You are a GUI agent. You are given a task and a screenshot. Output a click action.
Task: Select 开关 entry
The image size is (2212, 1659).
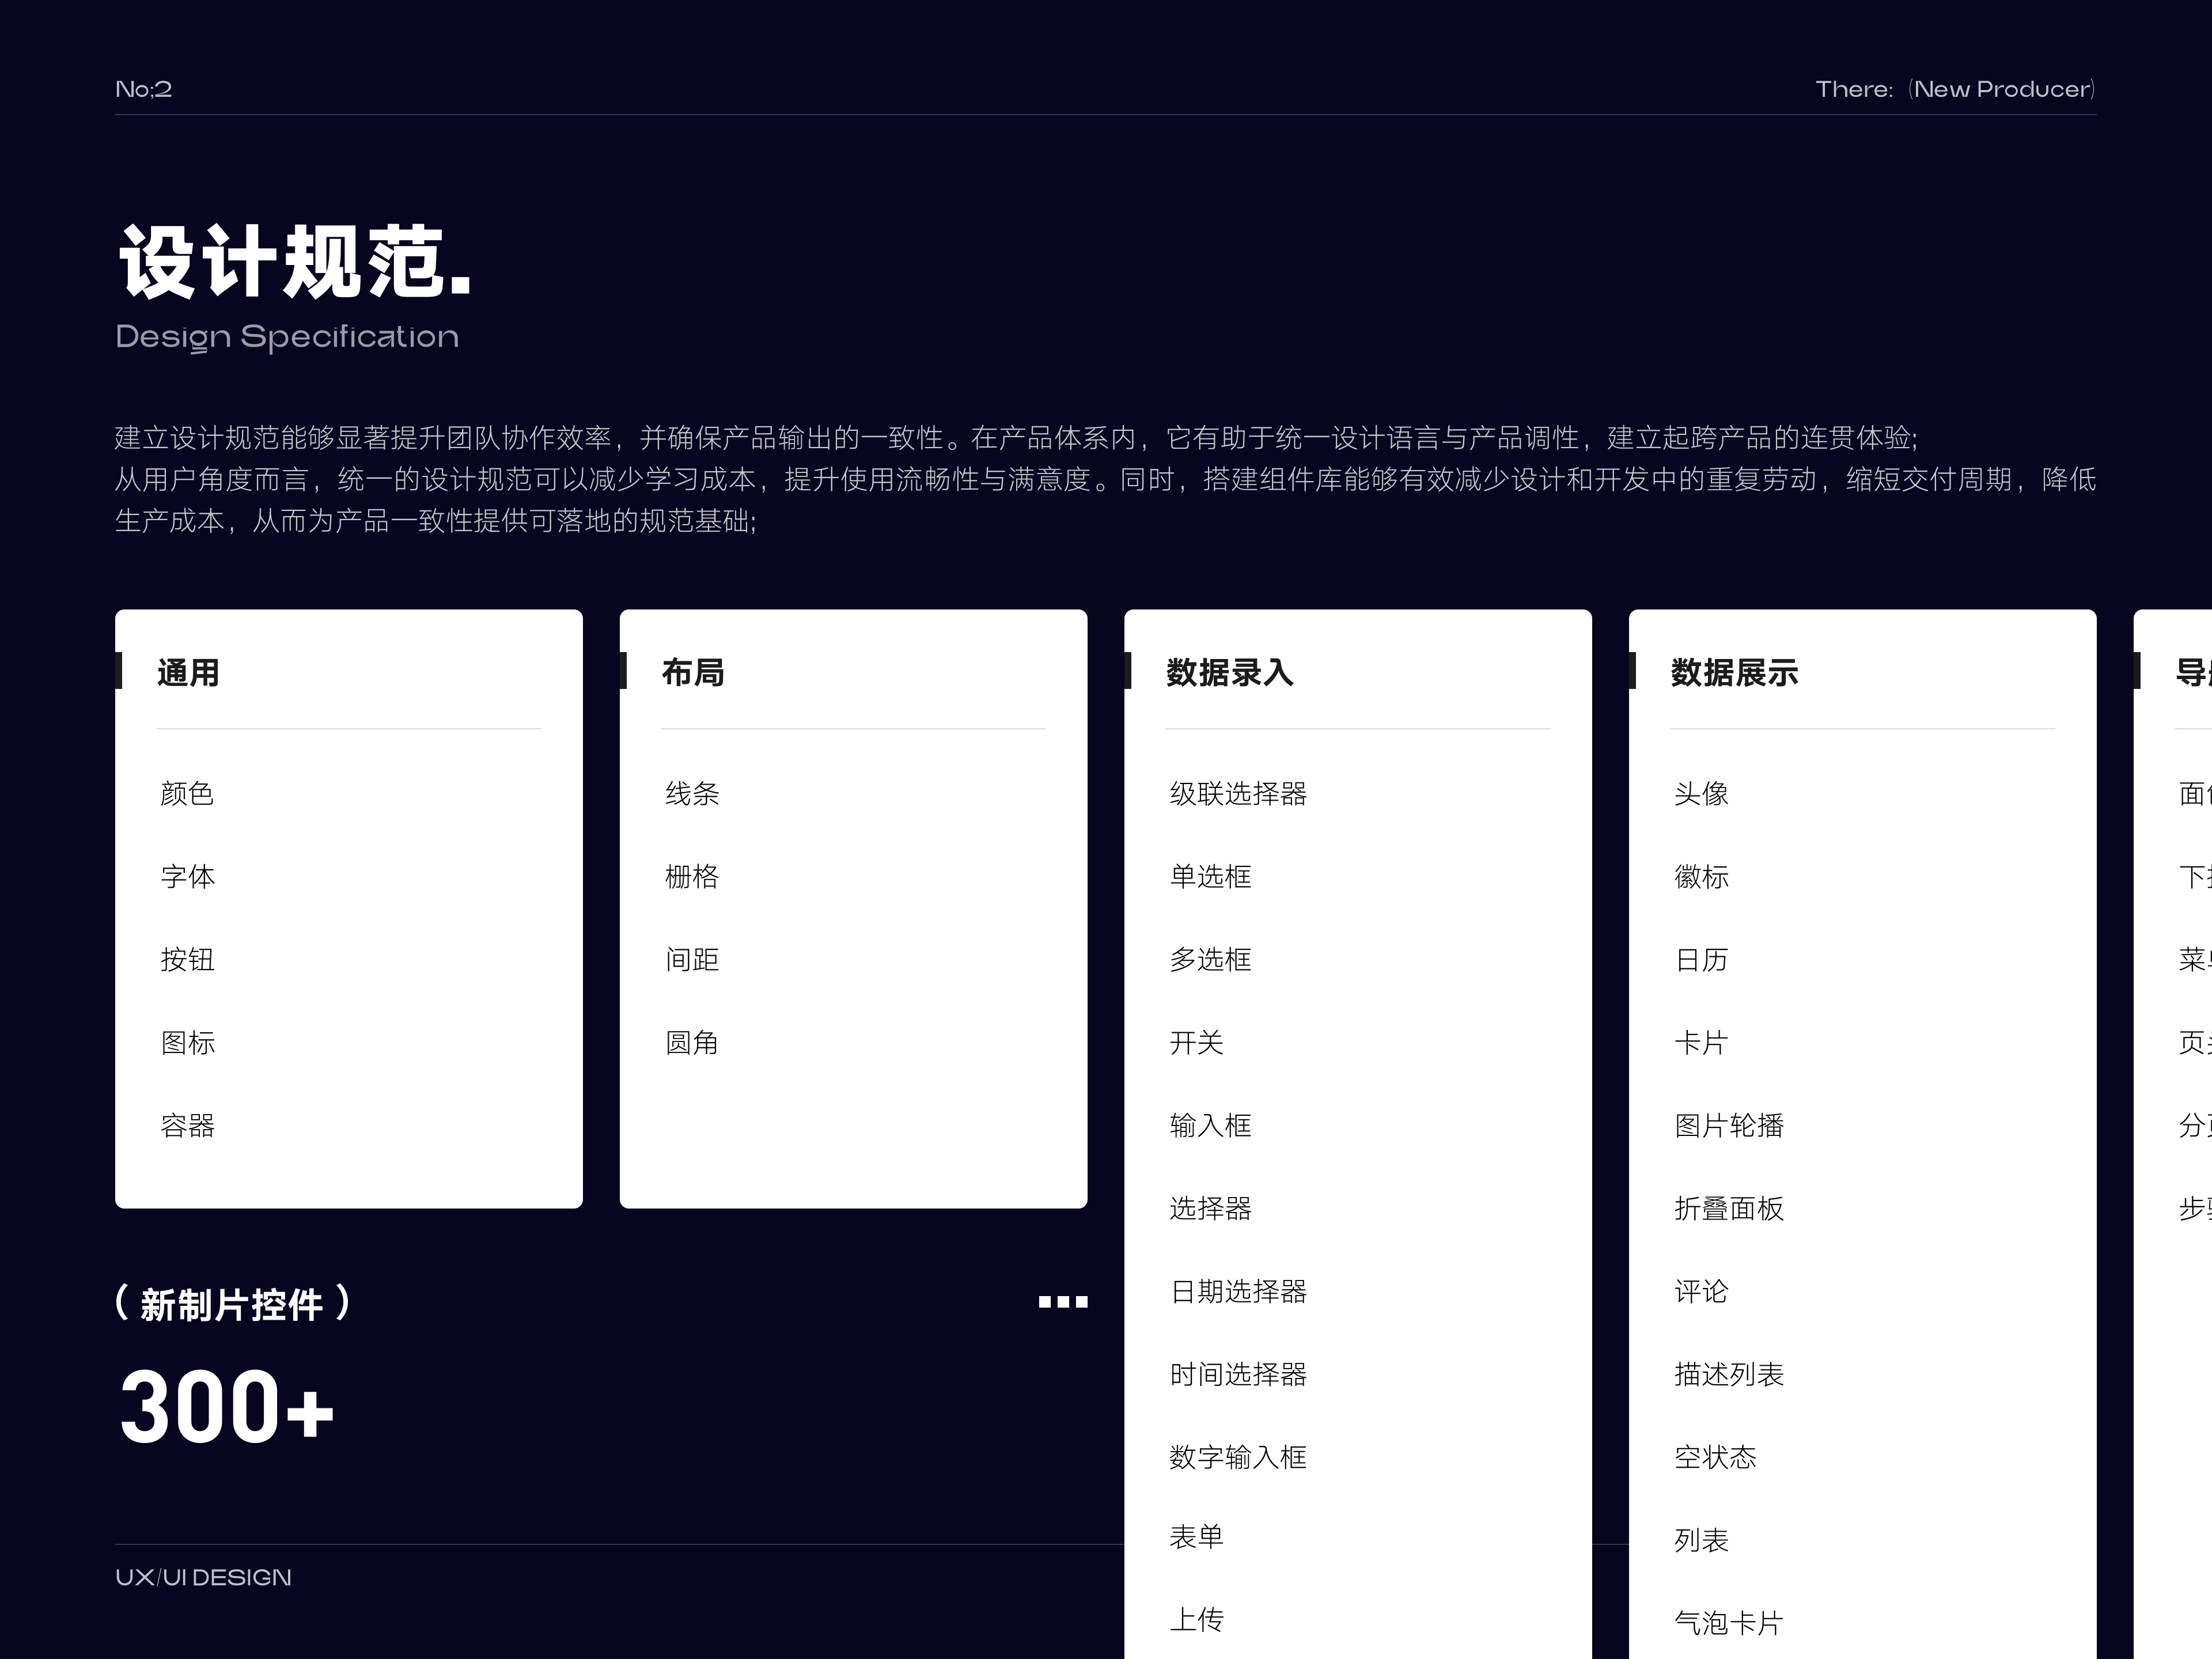click(1197, 1042)
